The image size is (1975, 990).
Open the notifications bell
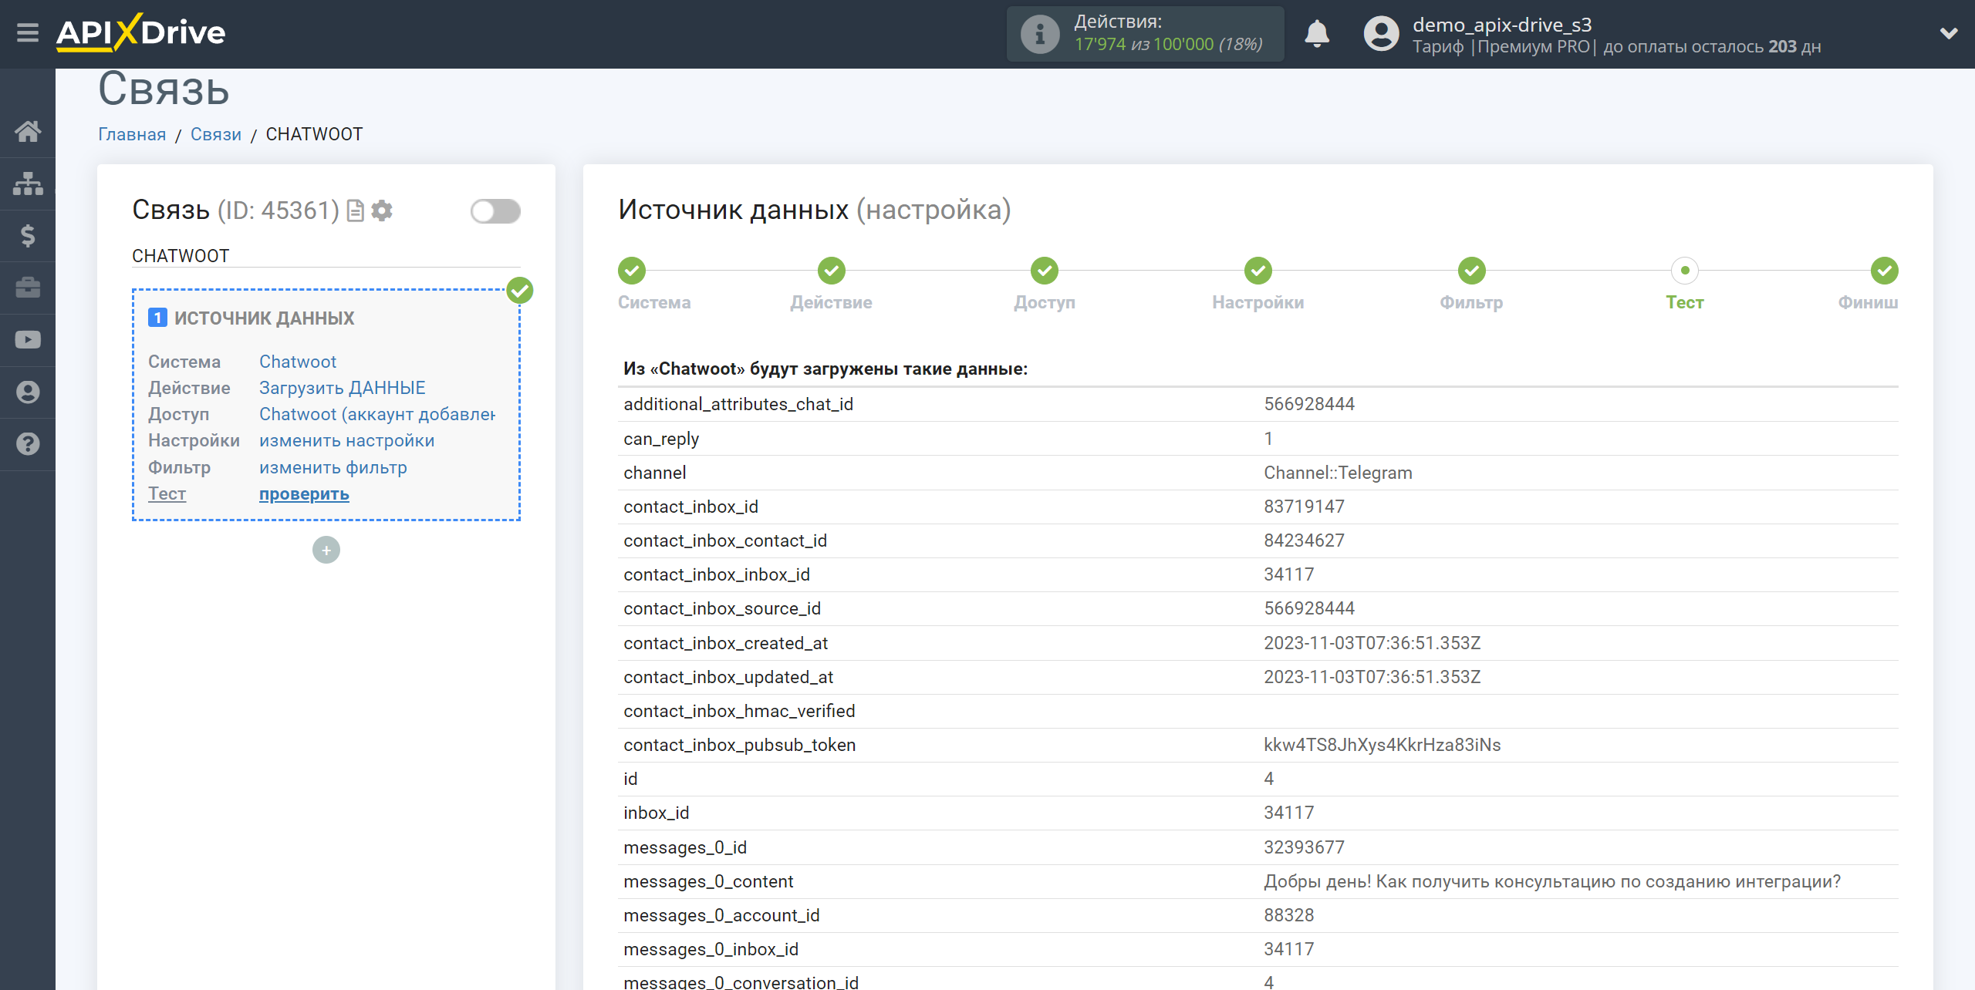1317,34
